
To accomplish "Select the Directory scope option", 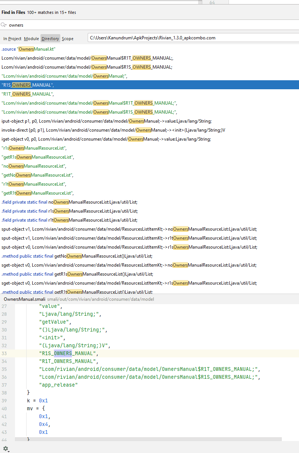I will pyautogui.click(x=50, y=38).
